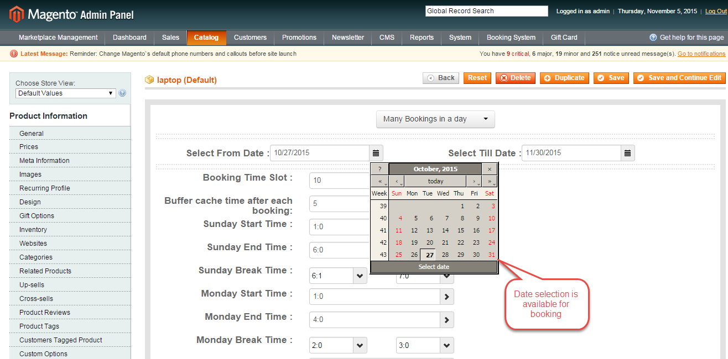The image size is (728, 359).
Task: Select the Prices tab in sidebar
Action: [x=70, y=147]
